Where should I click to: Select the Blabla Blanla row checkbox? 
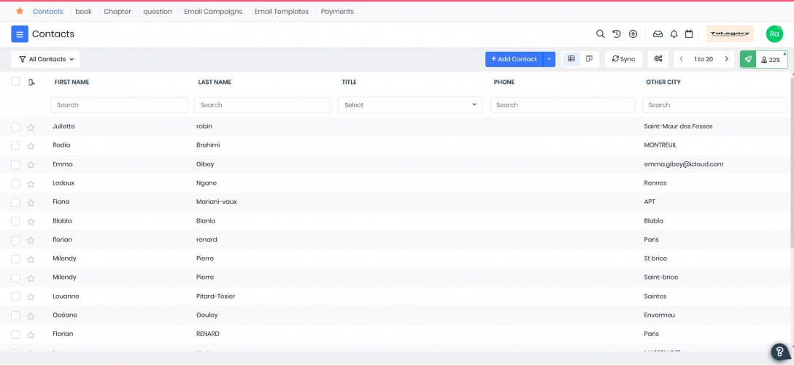[16, 221]
